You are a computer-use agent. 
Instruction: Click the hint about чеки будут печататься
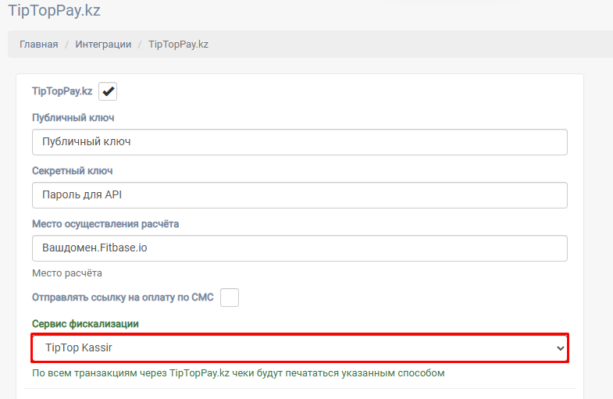(x=238, y=373)
